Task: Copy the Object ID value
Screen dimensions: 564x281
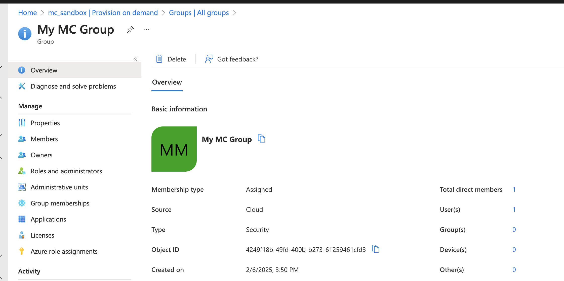Action: click(x=376, y=249)
